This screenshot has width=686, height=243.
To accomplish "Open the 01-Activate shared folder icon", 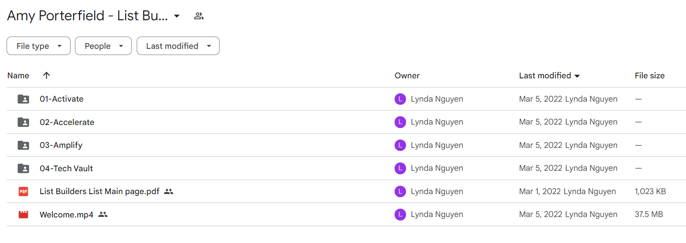I will point(23,99).
